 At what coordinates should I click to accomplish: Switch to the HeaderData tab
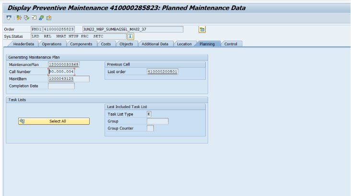click(x=23, y=44)
